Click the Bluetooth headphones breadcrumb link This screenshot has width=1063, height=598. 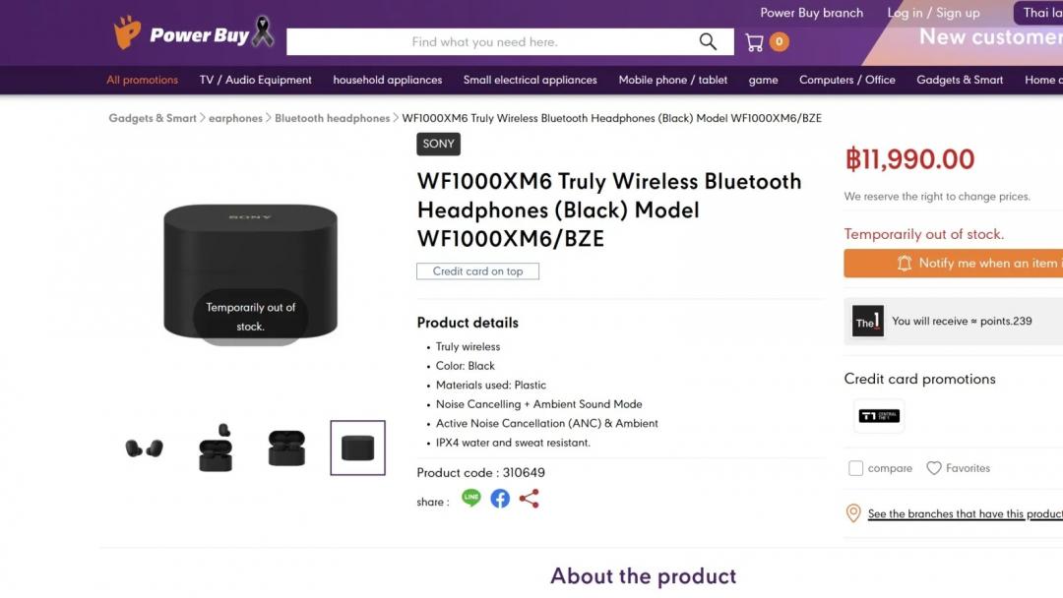point(332,118)
